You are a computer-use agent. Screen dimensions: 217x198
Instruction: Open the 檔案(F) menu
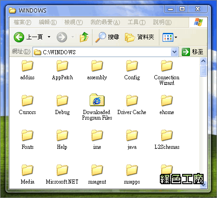coord(23,22)
